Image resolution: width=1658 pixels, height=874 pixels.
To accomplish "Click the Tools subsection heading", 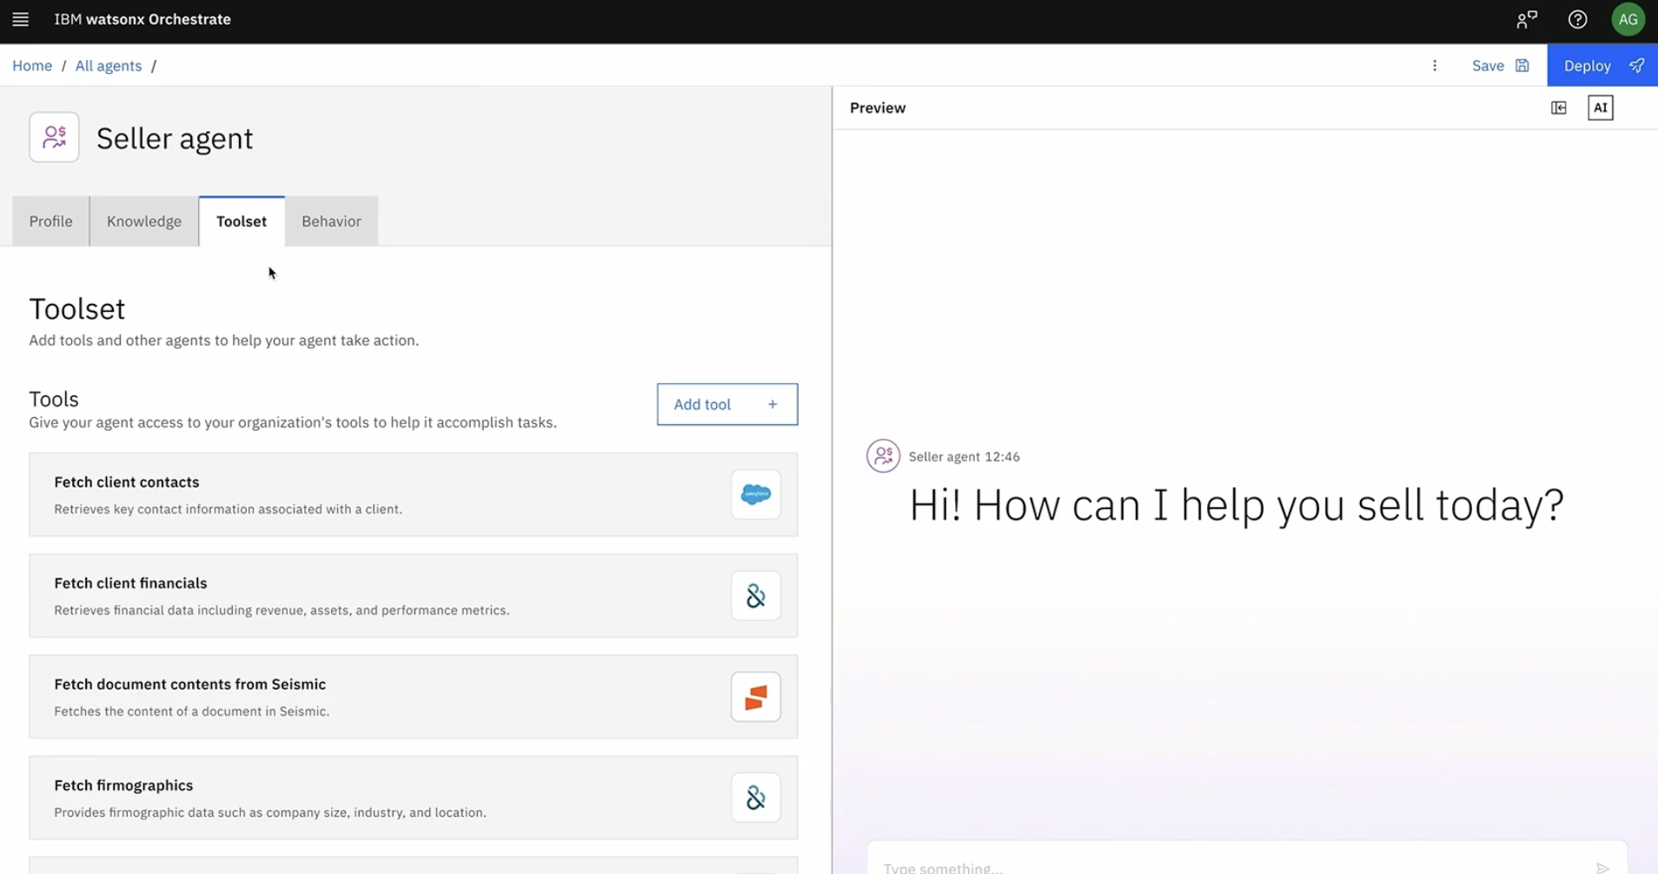I will click(x=54, y=399).
